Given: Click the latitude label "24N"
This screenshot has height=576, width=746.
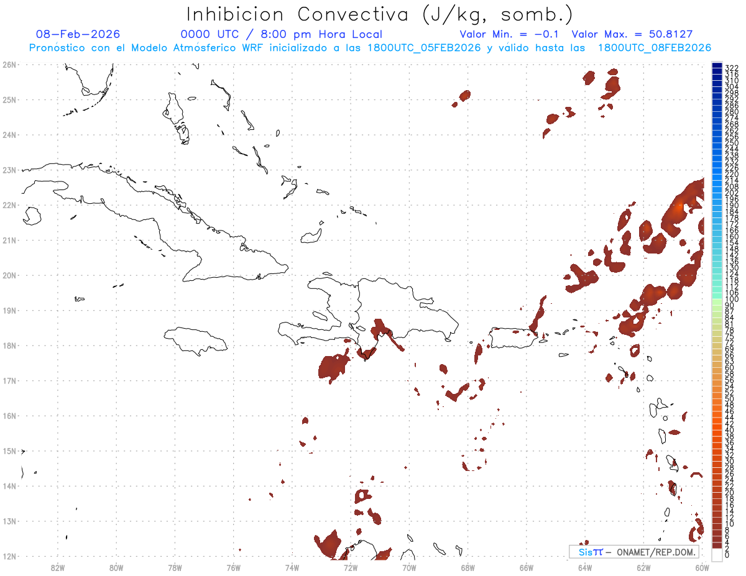Looking at the screenshot, I should pyautogui.click(x=9, y=135).
